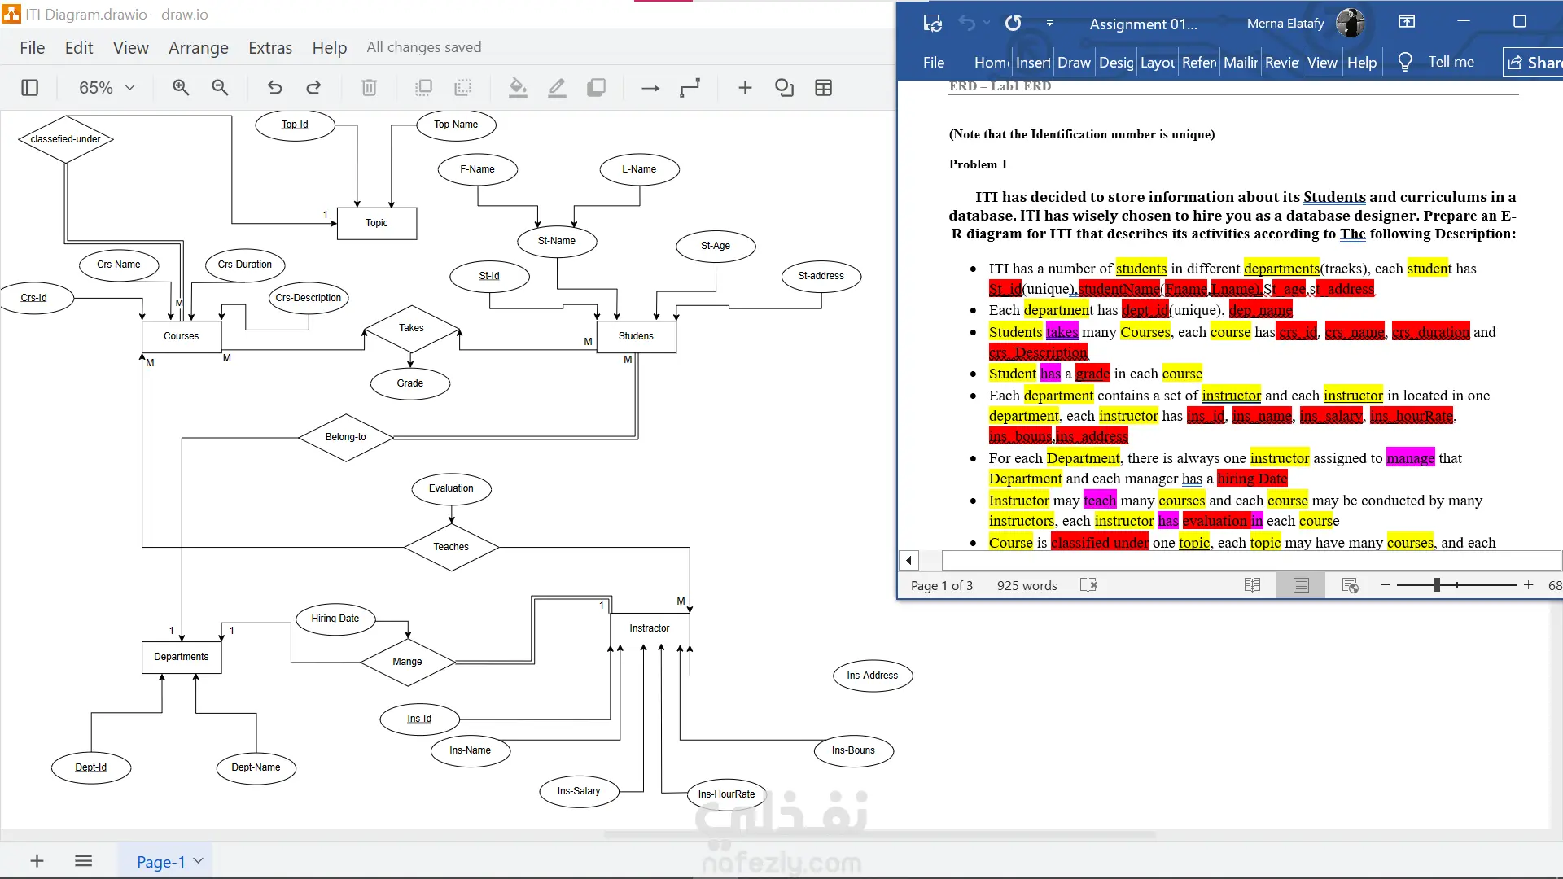Click the zoom in magnifier icon

(181, 88)
